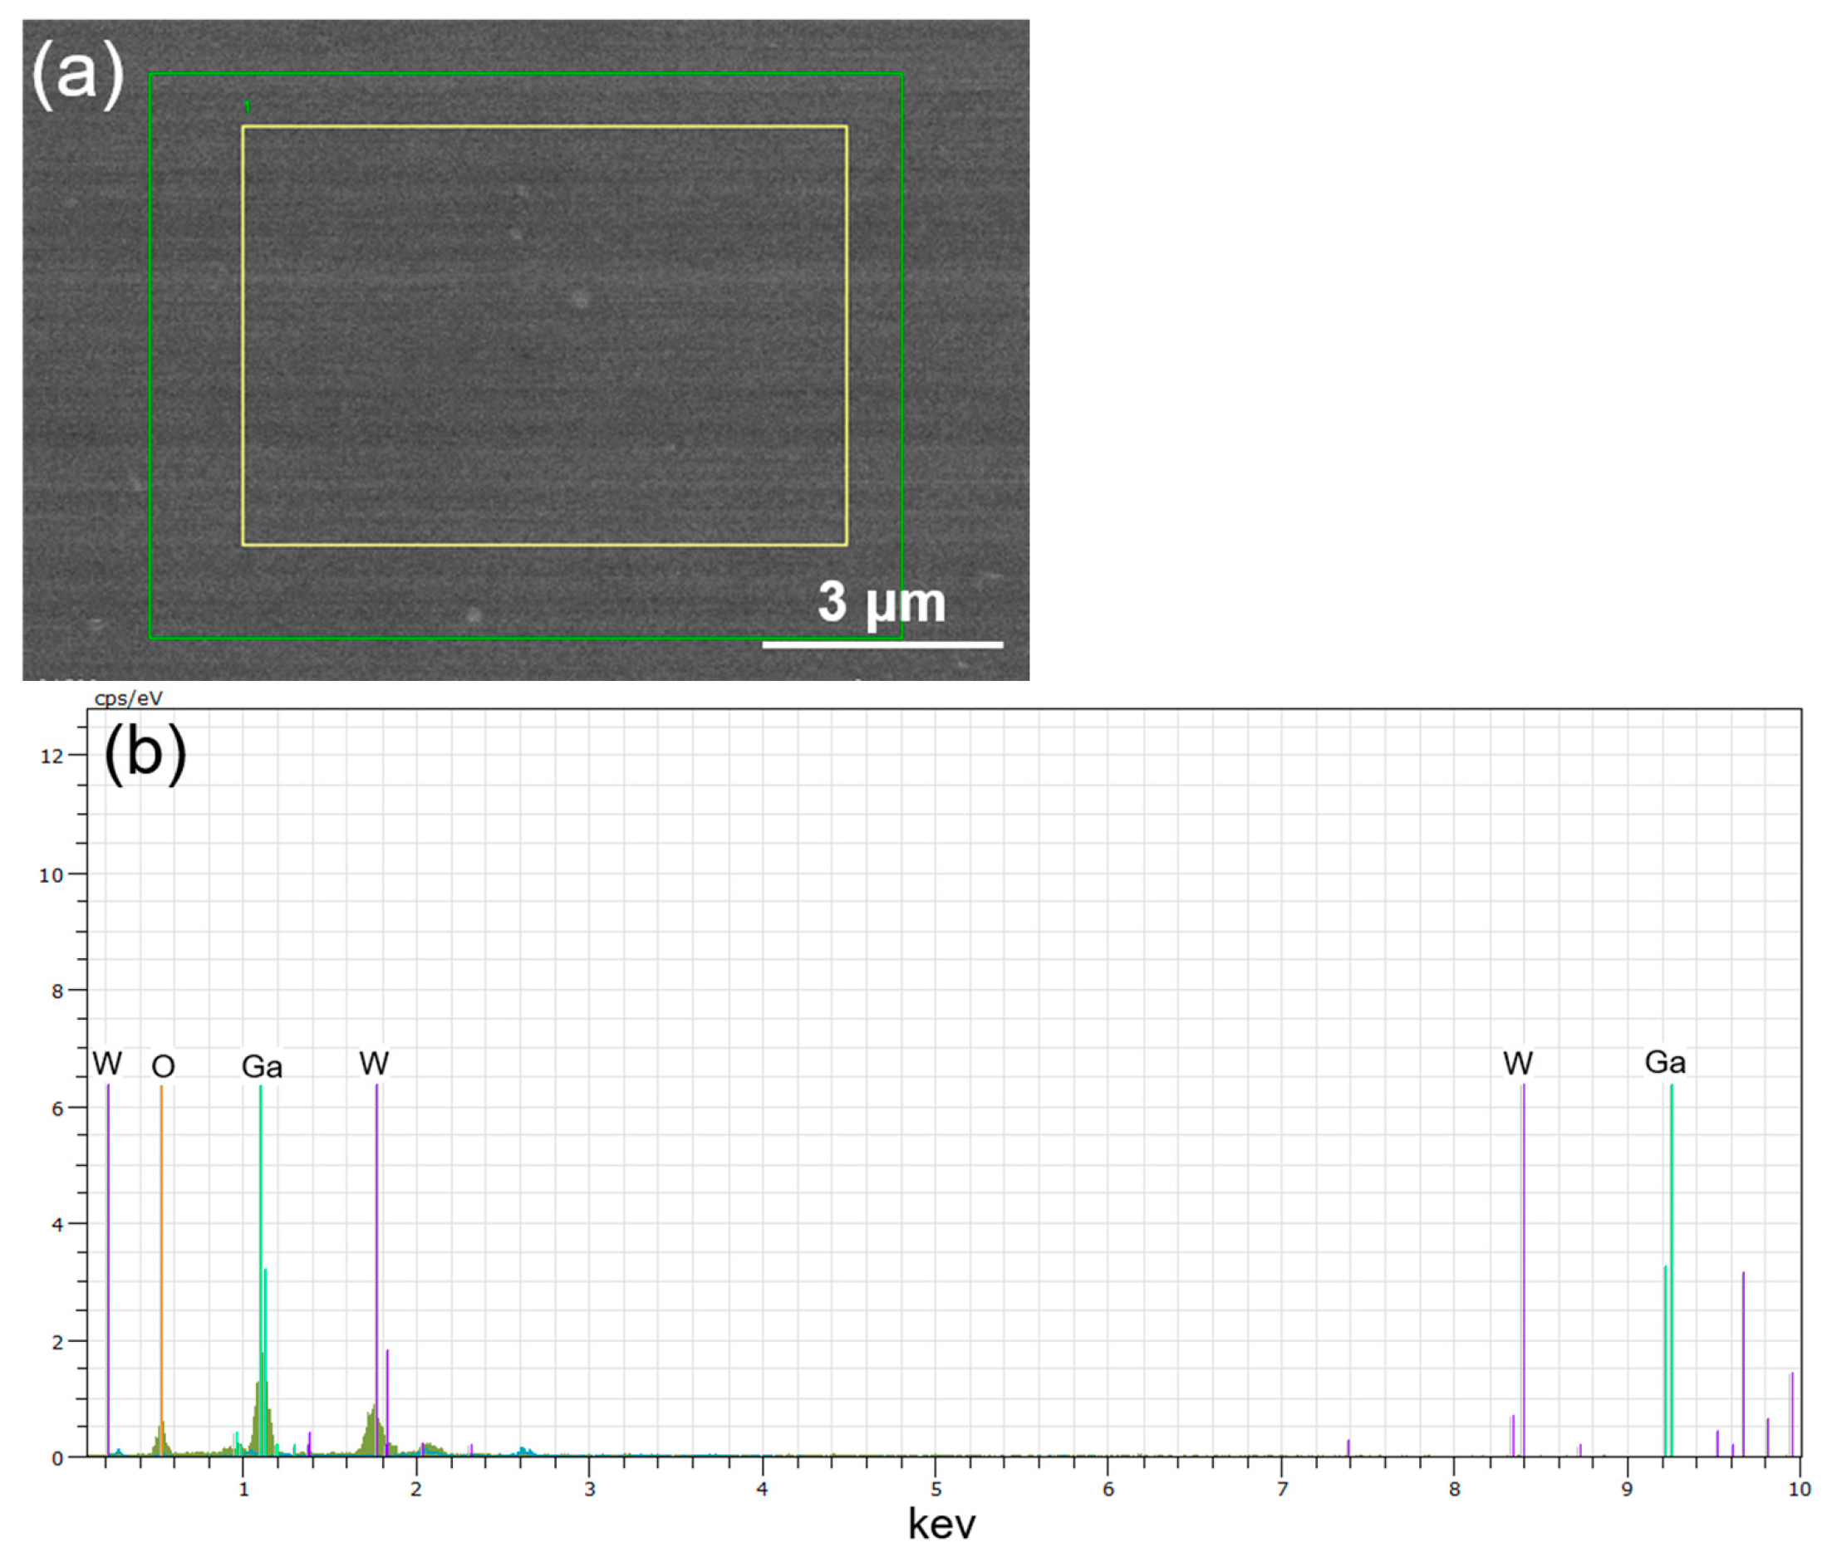
Task: Click the '12' y-axis tick label
Action: click(x=52, y=756)
